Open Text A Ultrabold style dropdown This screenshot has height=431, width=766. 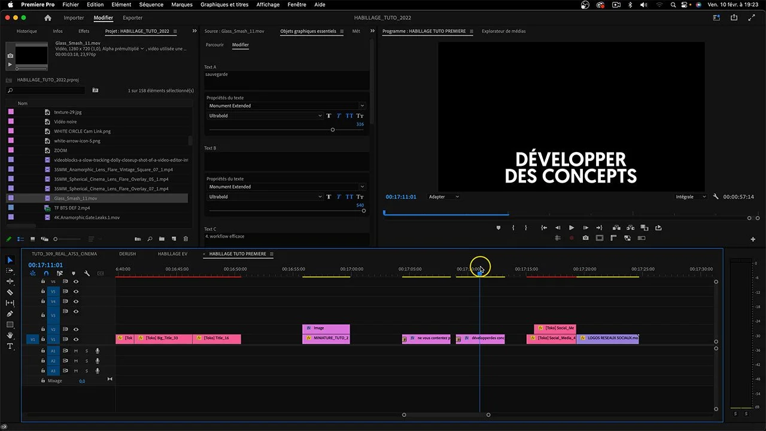[265, 116]
